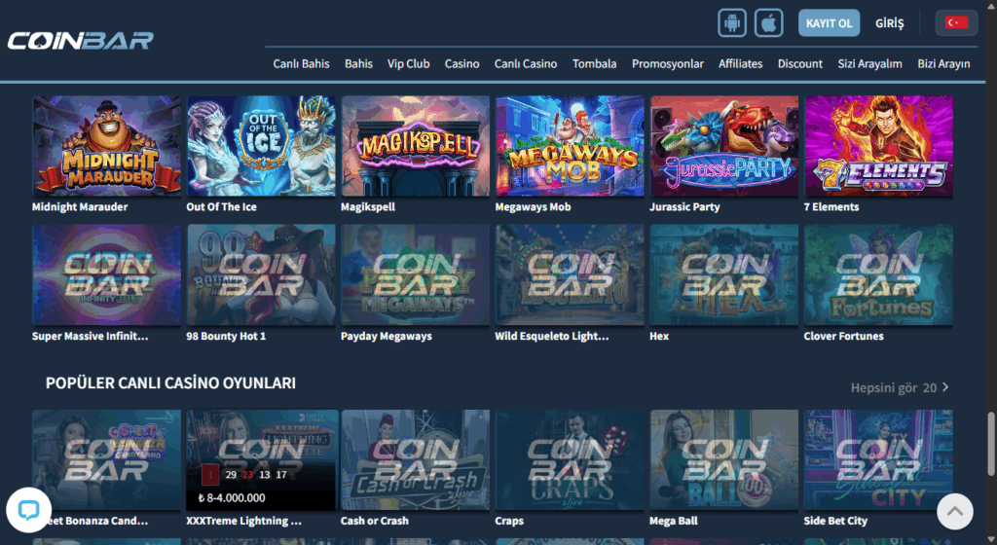The height and width of the screenshot is (545, 997).
Task: Click the Apple app download icon
Action: pos(768,23)
